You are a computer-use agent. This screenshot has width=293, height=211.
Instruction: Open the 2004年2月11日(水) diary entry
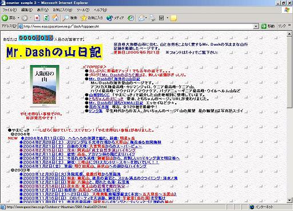(x=77, y=154)
